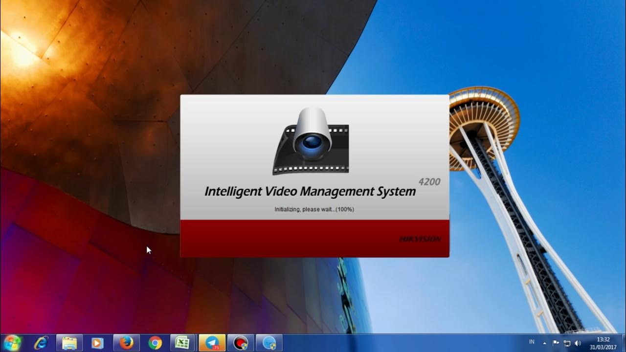Select the red recorder taskbar icon
Viewport: 626px width, 352px height.
(241, 343)
